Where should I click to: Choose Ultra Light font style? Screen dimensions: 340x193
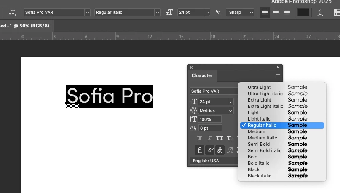tap(282, 87)
